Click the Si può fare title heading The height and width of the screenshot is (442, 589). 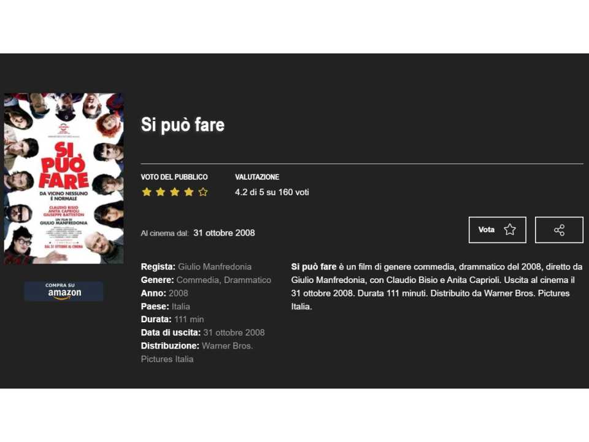point(183,125)
